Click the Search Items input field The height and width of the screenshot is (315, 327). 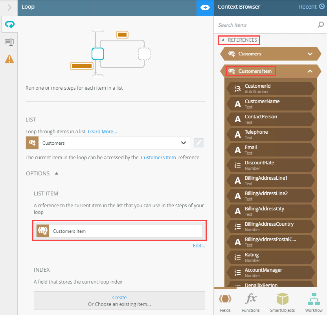click(267, 25)
